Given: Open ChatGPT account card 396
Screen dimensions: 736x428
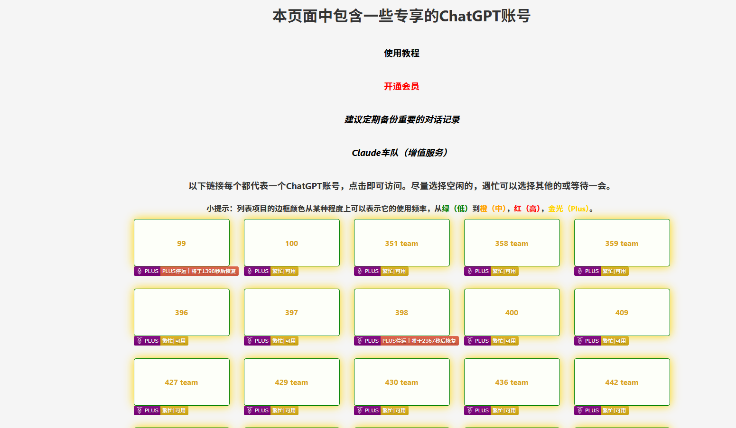Looking at the screenshot, I should (182, 312).
